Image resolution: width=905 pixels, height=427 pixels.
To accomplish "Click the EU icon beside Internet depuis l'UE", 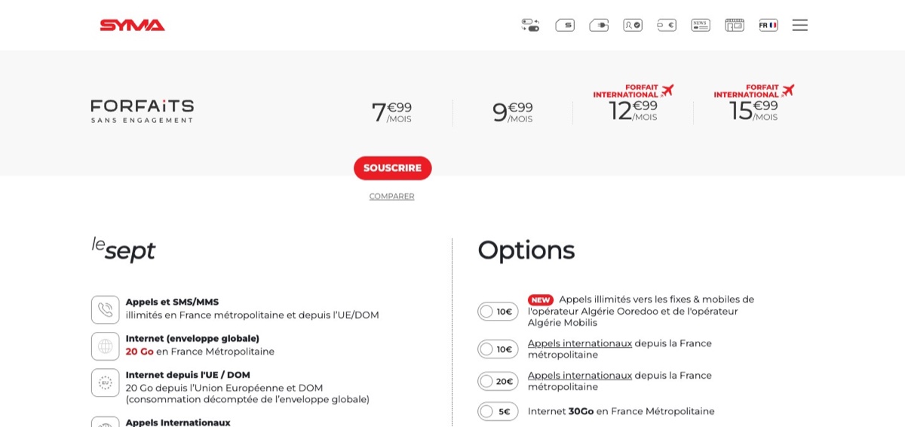I will click(106, 382).
